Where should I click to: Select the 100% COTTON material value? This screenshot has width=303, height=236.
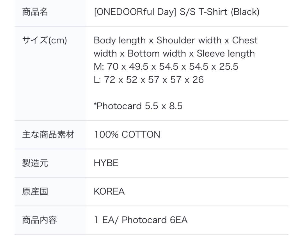(127, 135)
